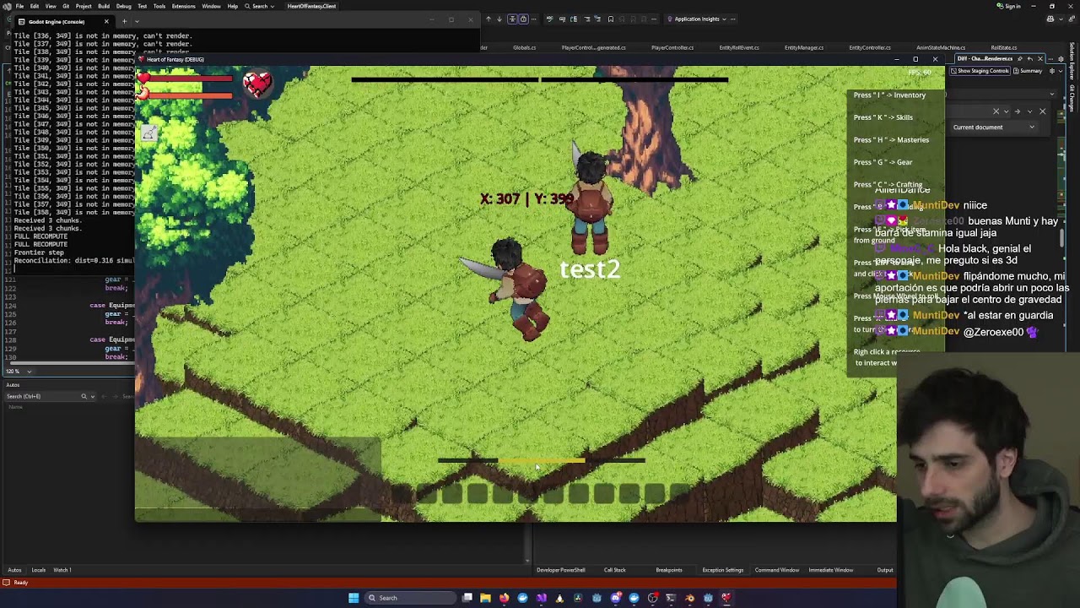Click the bookmark toolbar icon
The width and height of the screenshot is (1080, 608).
(611, 19)
